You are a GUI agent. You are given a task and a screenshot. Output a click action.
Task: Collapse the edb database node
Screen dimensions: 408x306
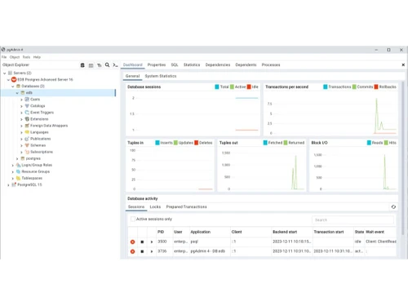pos(17,93)
